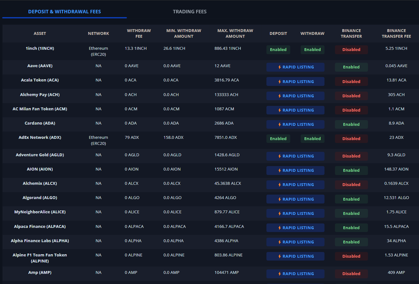Screen dimensions: 419x284
Task: Open Rapid Listing for Acala Token (ACA)
Action: click(295, 82)
